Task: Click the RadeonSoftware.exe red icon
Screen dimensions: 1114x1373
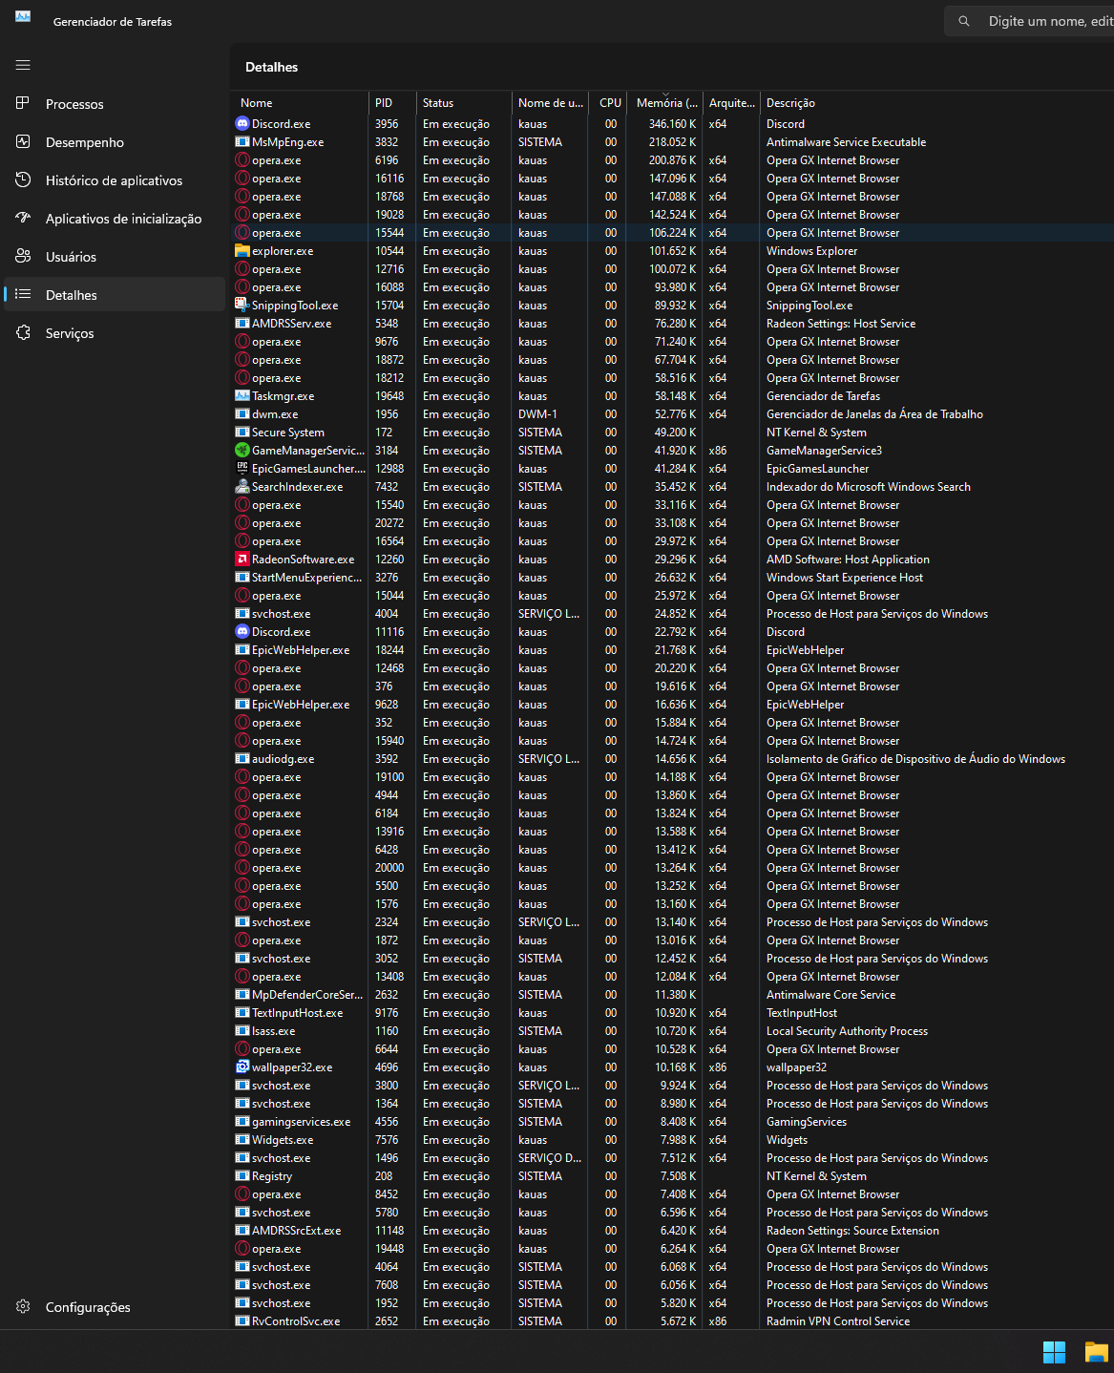Action: [x=242, y=559]
